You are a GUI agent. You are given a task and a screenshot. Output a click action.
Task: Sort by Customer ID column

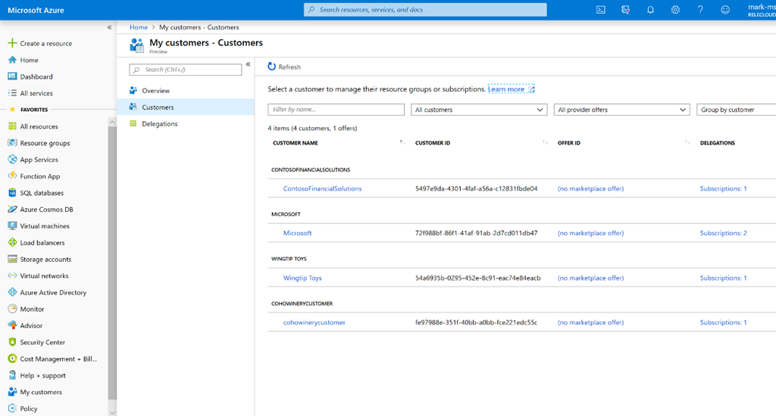tap(545, 143)
